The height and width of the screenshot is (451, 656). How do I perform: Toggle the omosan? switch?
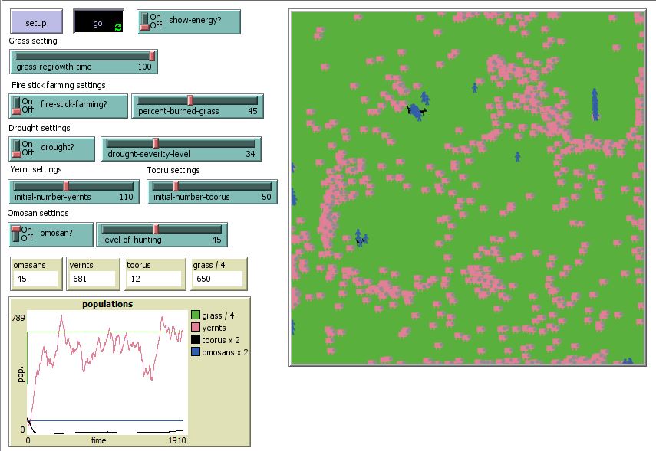pos(51,234)
